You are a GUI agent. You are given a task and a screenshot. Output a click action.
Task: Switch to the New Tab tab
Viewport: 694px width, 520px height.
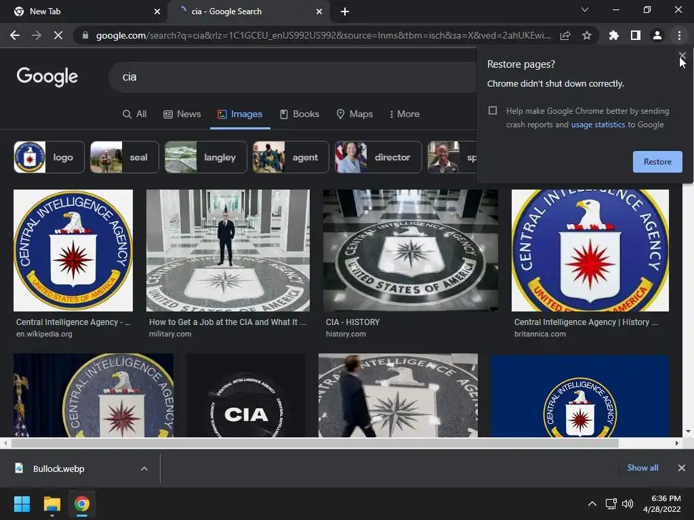(x=84, y=12)
